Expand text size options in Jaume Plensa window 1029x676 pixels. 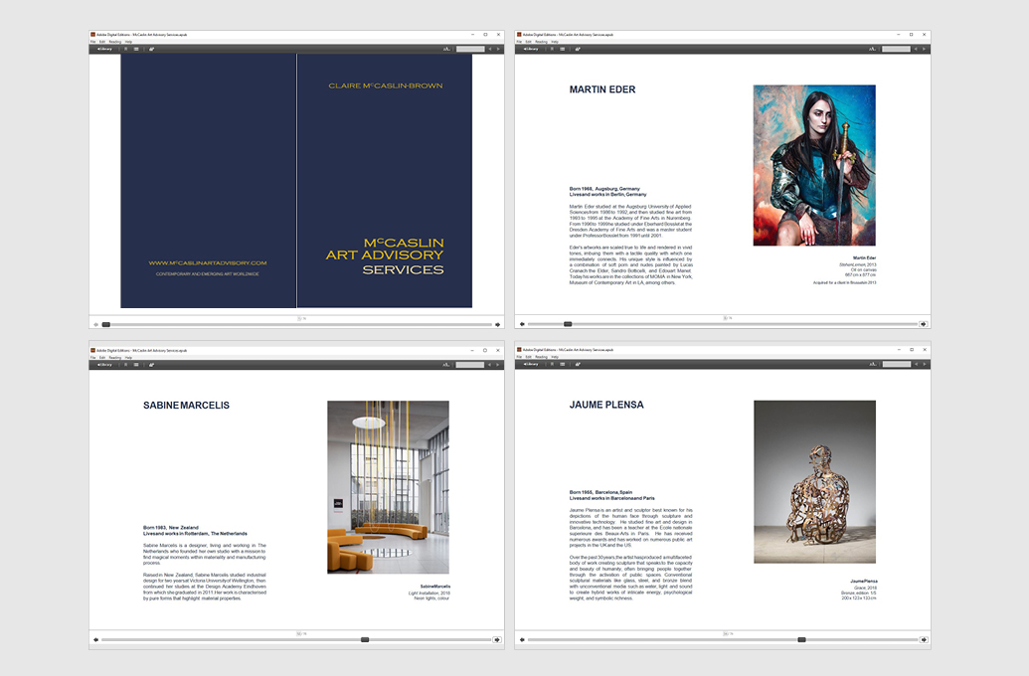(x=873, y=364)
